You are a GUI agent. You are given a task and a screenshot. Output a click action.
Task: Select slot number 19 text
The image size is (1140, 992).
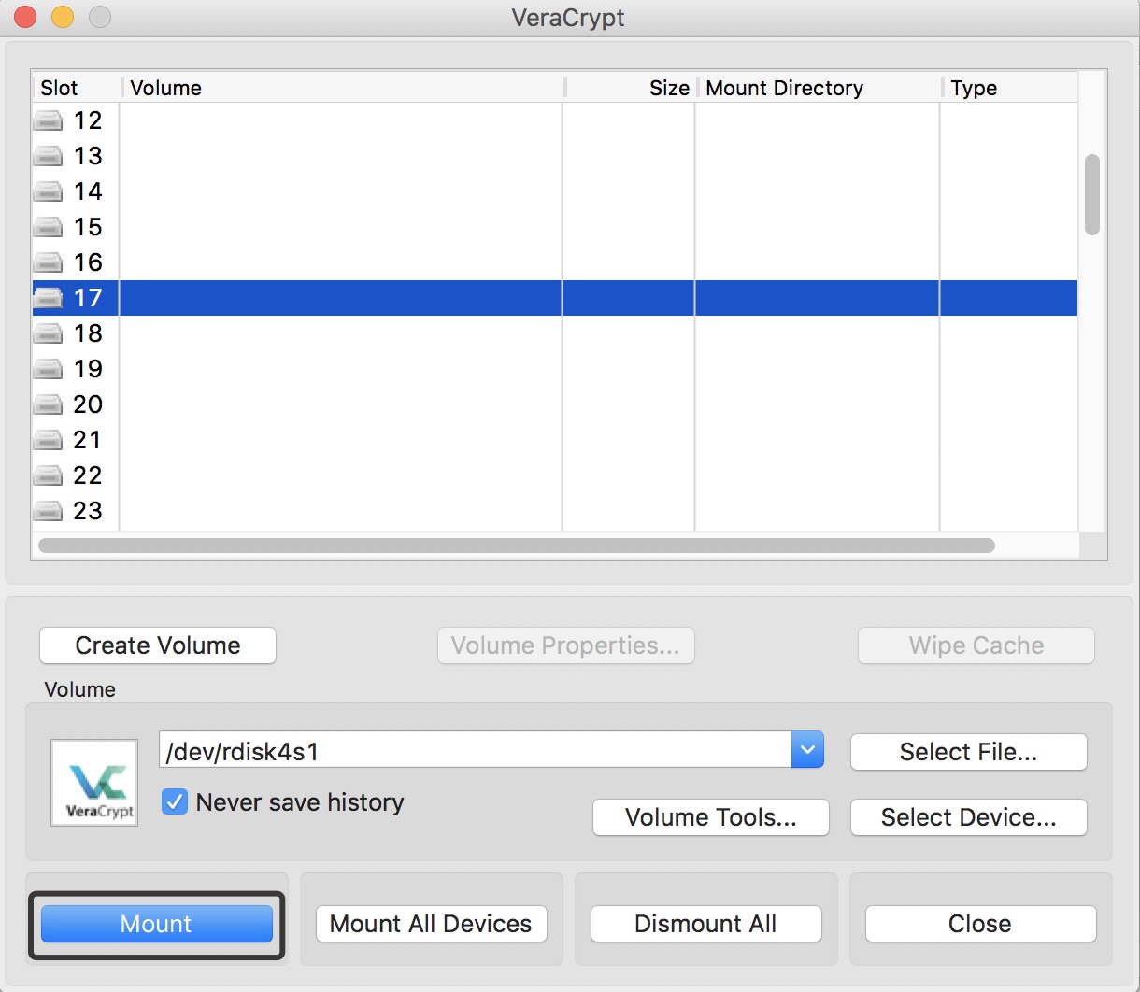coord(88,369)
